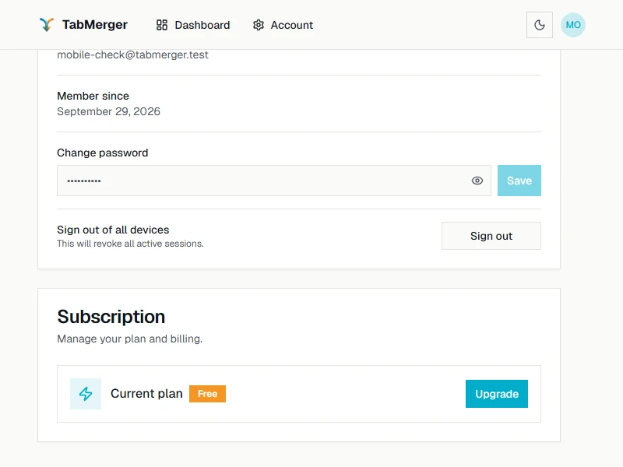Click the Subscription heading
The height and width of the screenshot is (467, 623).
click(111, 317)
